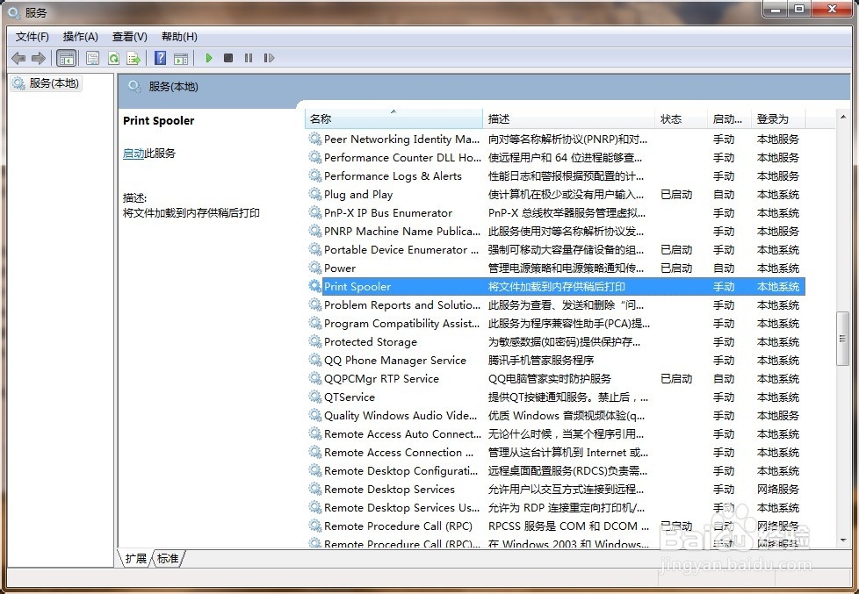Sort by the 启动... column header
The width and height of the screenshot is (859, 594).
coord(729,118)
